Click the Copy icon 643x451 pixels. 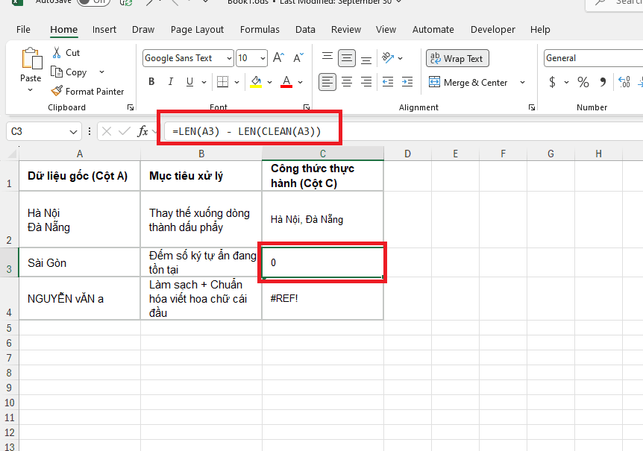[56, 72]
